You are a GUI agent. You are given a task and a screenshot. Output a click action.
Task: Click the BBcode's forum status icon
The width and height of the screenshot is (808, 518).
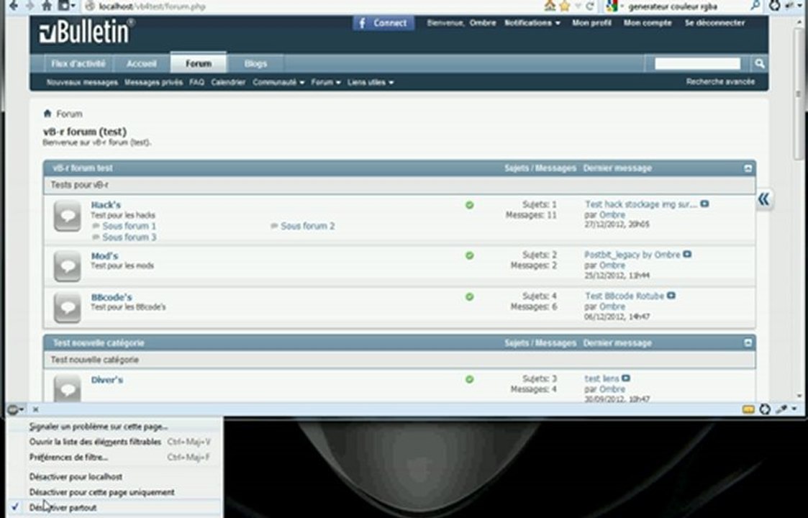pyautogui.click(x=68, y=308)
